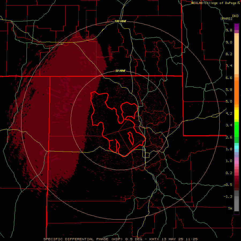Click the 9.8 scale value
Viewport: 241px width, 241px height.
(229, 30)
